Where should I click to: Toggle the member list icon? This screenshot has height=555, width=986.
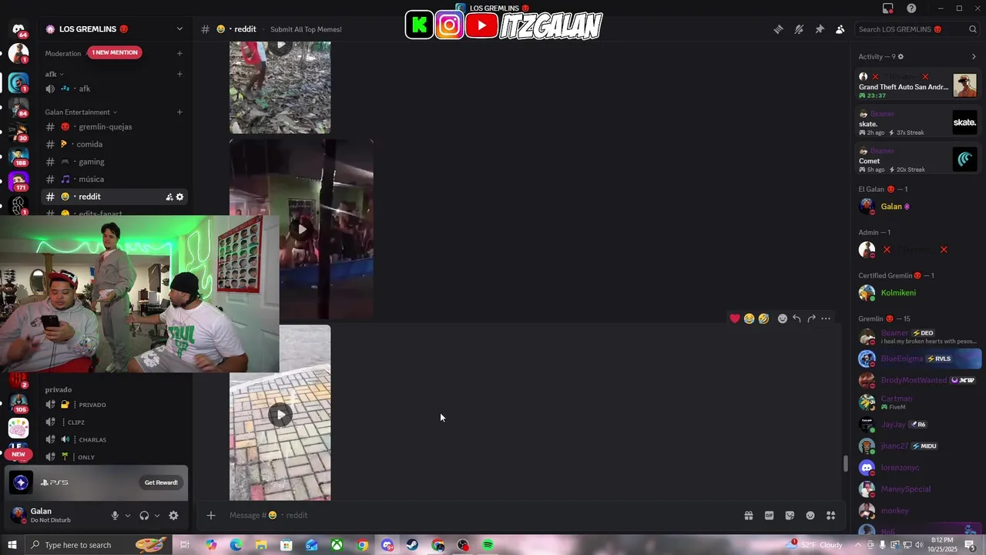840,29
